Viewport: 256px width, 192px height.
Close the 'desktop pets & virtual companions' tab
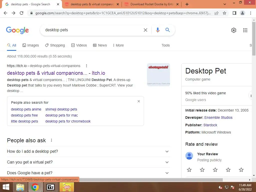pyautogui.click(x=117, y=4)
